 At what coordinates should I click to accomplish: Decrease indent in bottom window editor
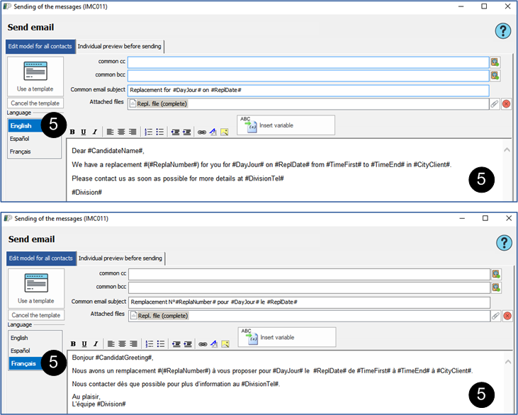[x=176, y=344]
